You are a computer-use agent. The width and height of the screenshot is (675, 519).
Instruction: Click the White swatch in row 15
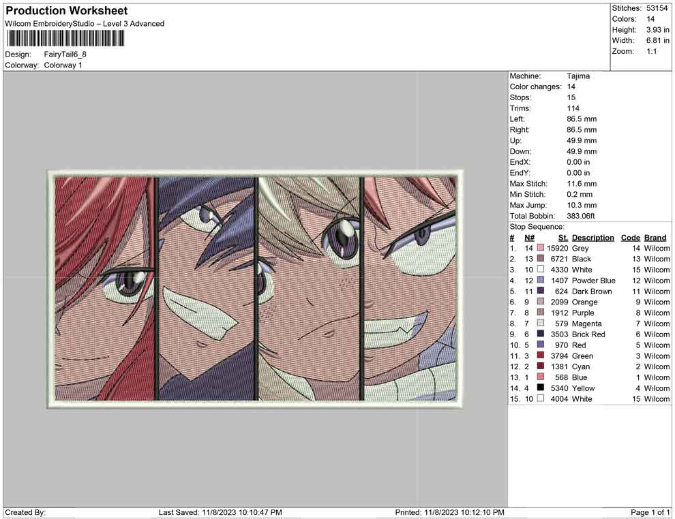tap(540, 398)
